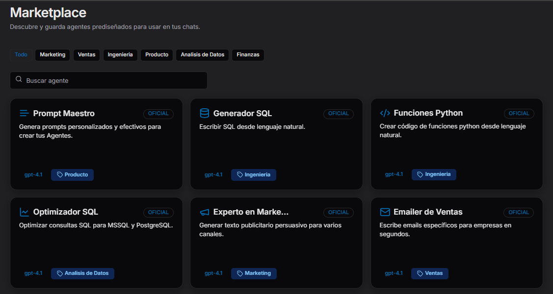Click the Emailer de Ventas envelope icon
The height and width of the screenshot is (294, 553).
point(385,212)
